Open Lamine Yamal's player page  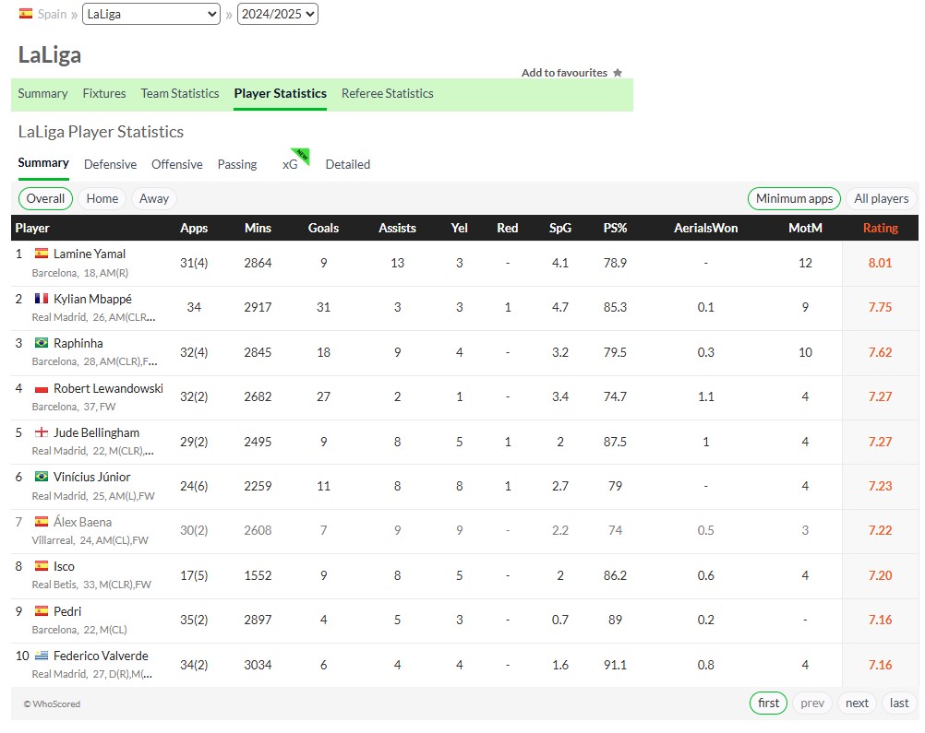pyautogui.click(x=89, y=254)
